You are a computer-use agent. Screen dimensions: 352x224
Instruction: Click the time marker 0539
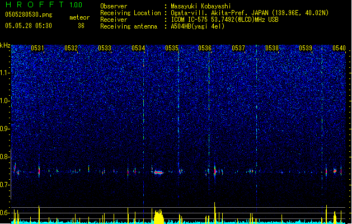(306, 48)
